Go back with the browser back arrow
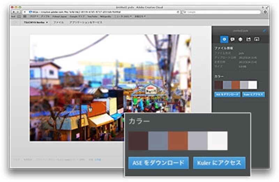The width and height of the screenshot is (279, 182). [x=14, y=12]
